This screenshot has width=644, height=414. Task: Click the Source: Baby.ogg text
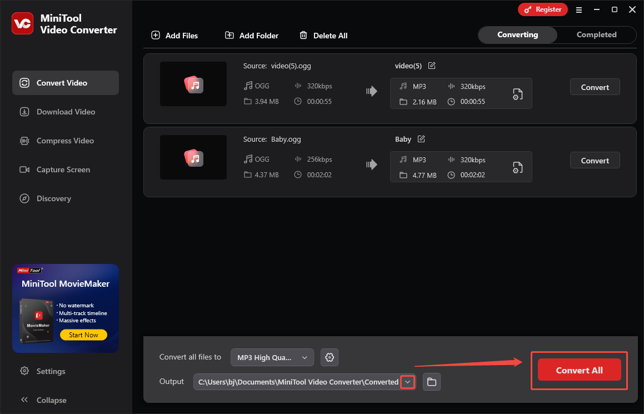point(272,139)
